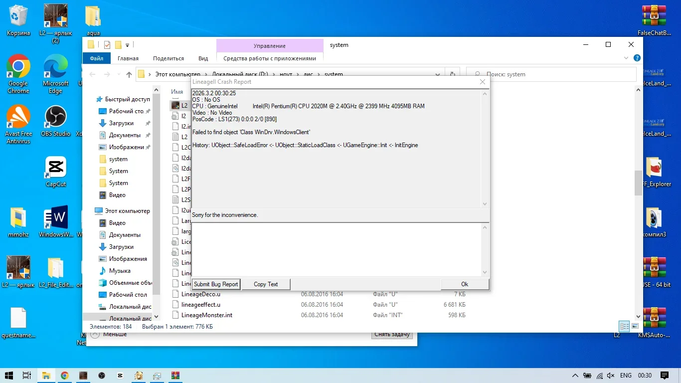This screenshot has width=681, height=383.
Task: Click the Submit Bug Report button
Action: click(x=216, y=284)
